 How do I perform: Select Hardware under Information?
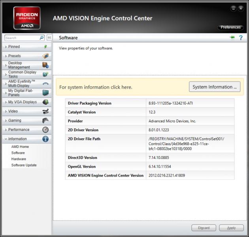[x=19, y=159]
